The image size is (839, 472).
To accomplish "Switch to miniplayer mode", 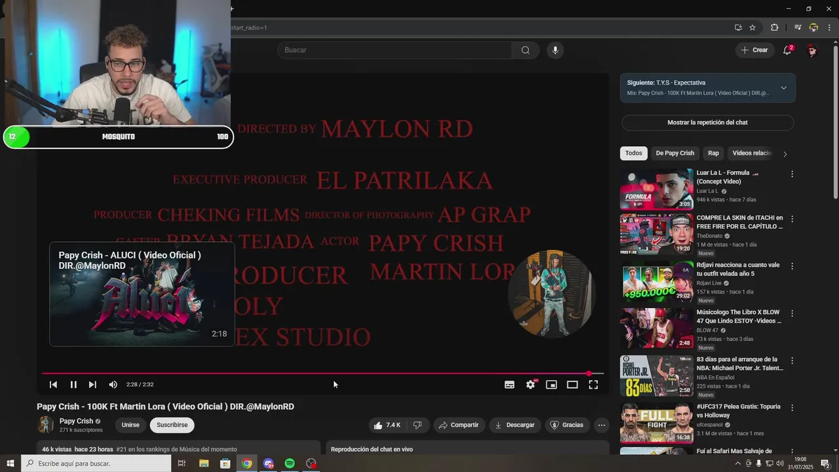I will click(551, 385).
